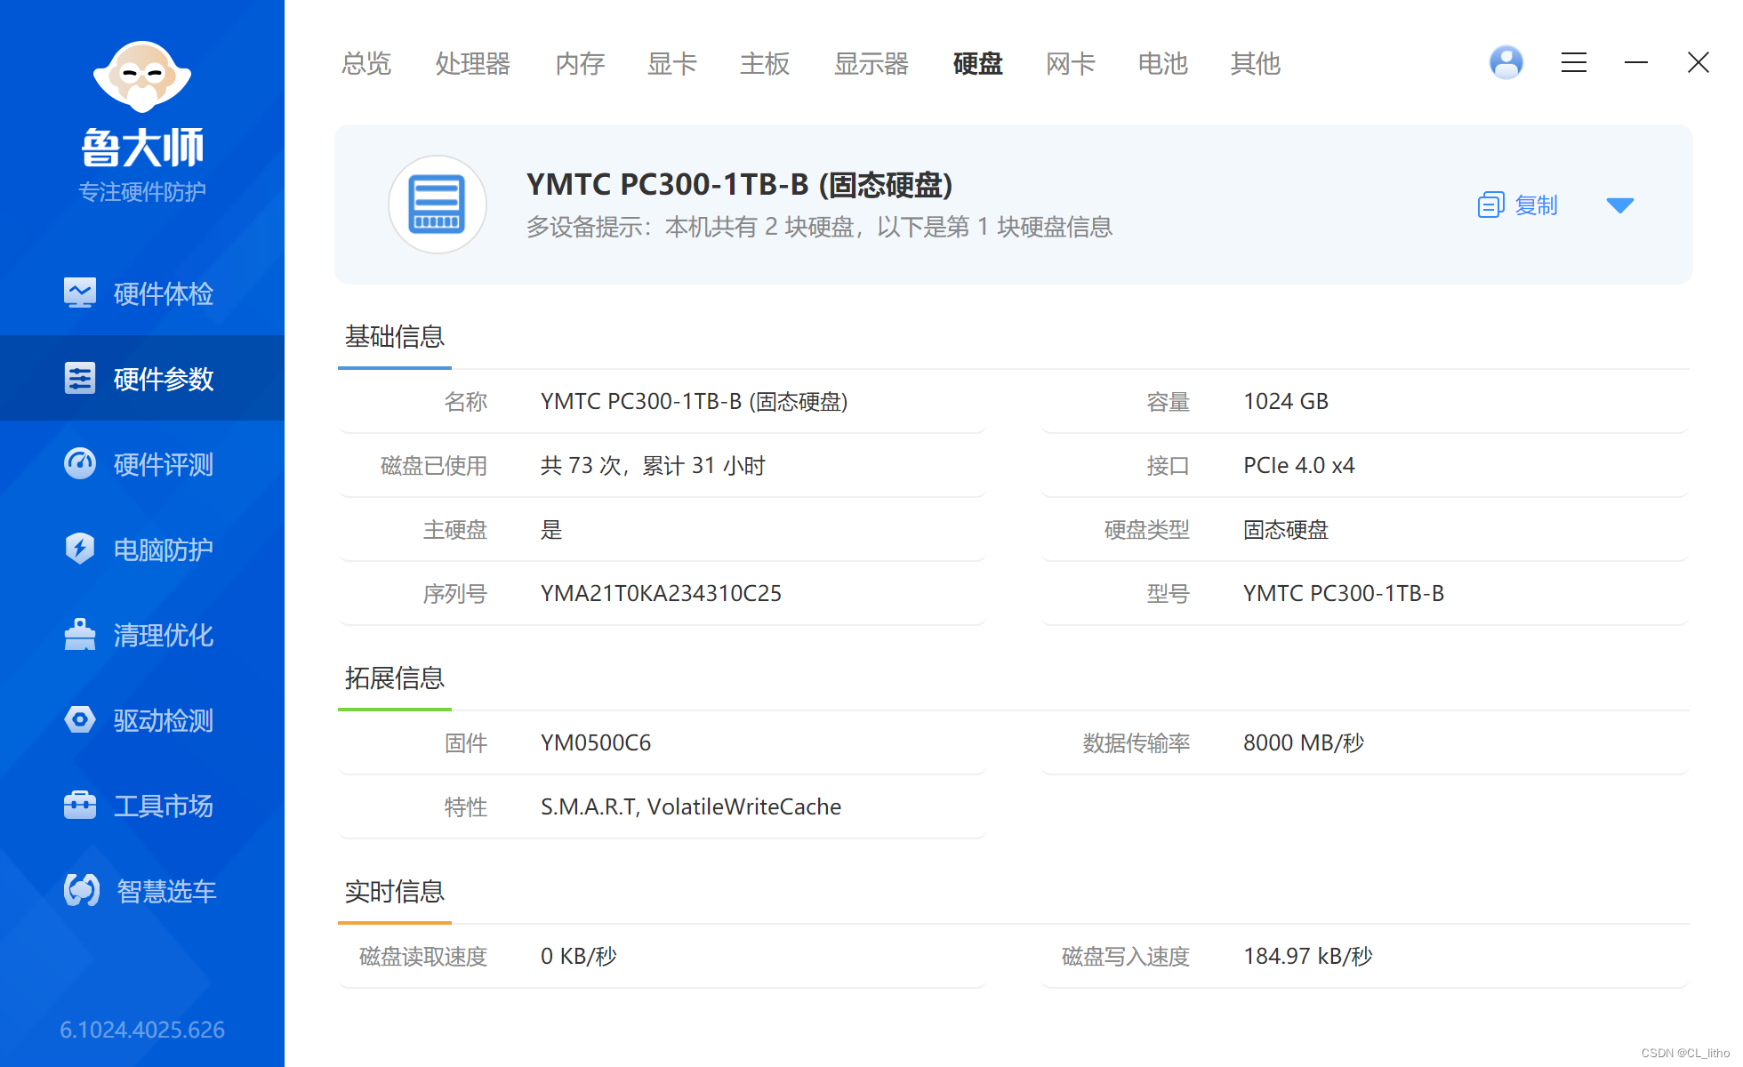Switch to the 显卡 tab
Viewport: 1743px width, 1067px height.
coord(671,63)
